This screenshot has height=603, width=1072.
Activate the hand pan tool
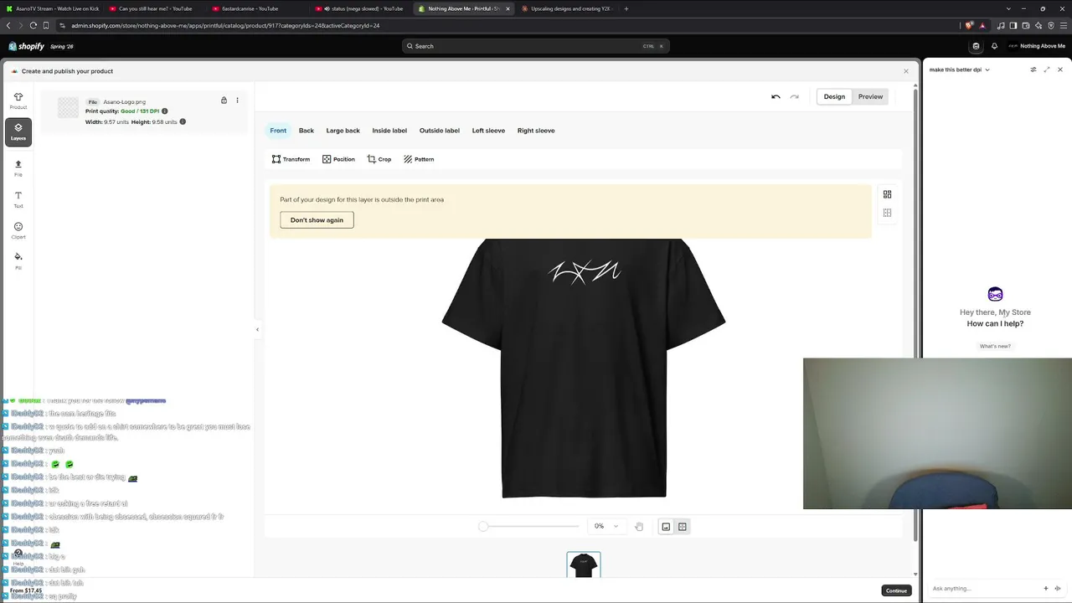(x=639, y=527)
